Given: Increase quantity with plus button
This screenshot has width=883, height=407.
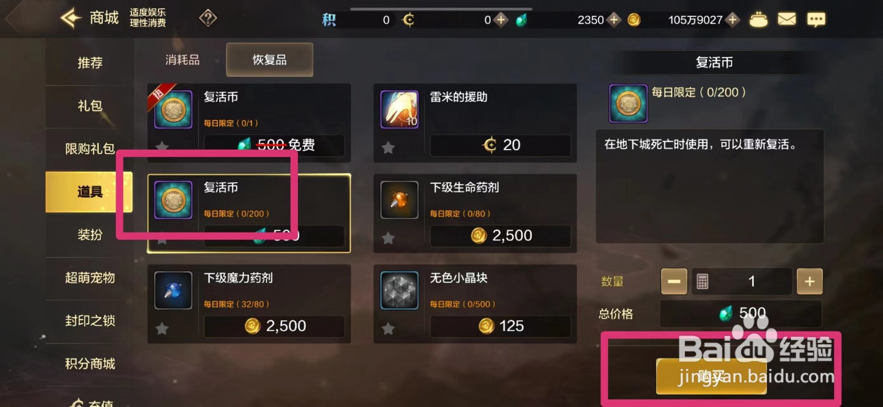Looking at the screenshot, I should click(810, 282).
